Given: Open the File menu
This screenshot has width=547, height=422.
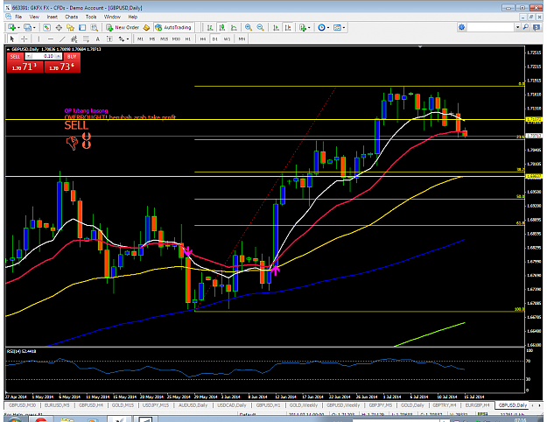Looking at the screenshot, I should (x=18, y=17).
